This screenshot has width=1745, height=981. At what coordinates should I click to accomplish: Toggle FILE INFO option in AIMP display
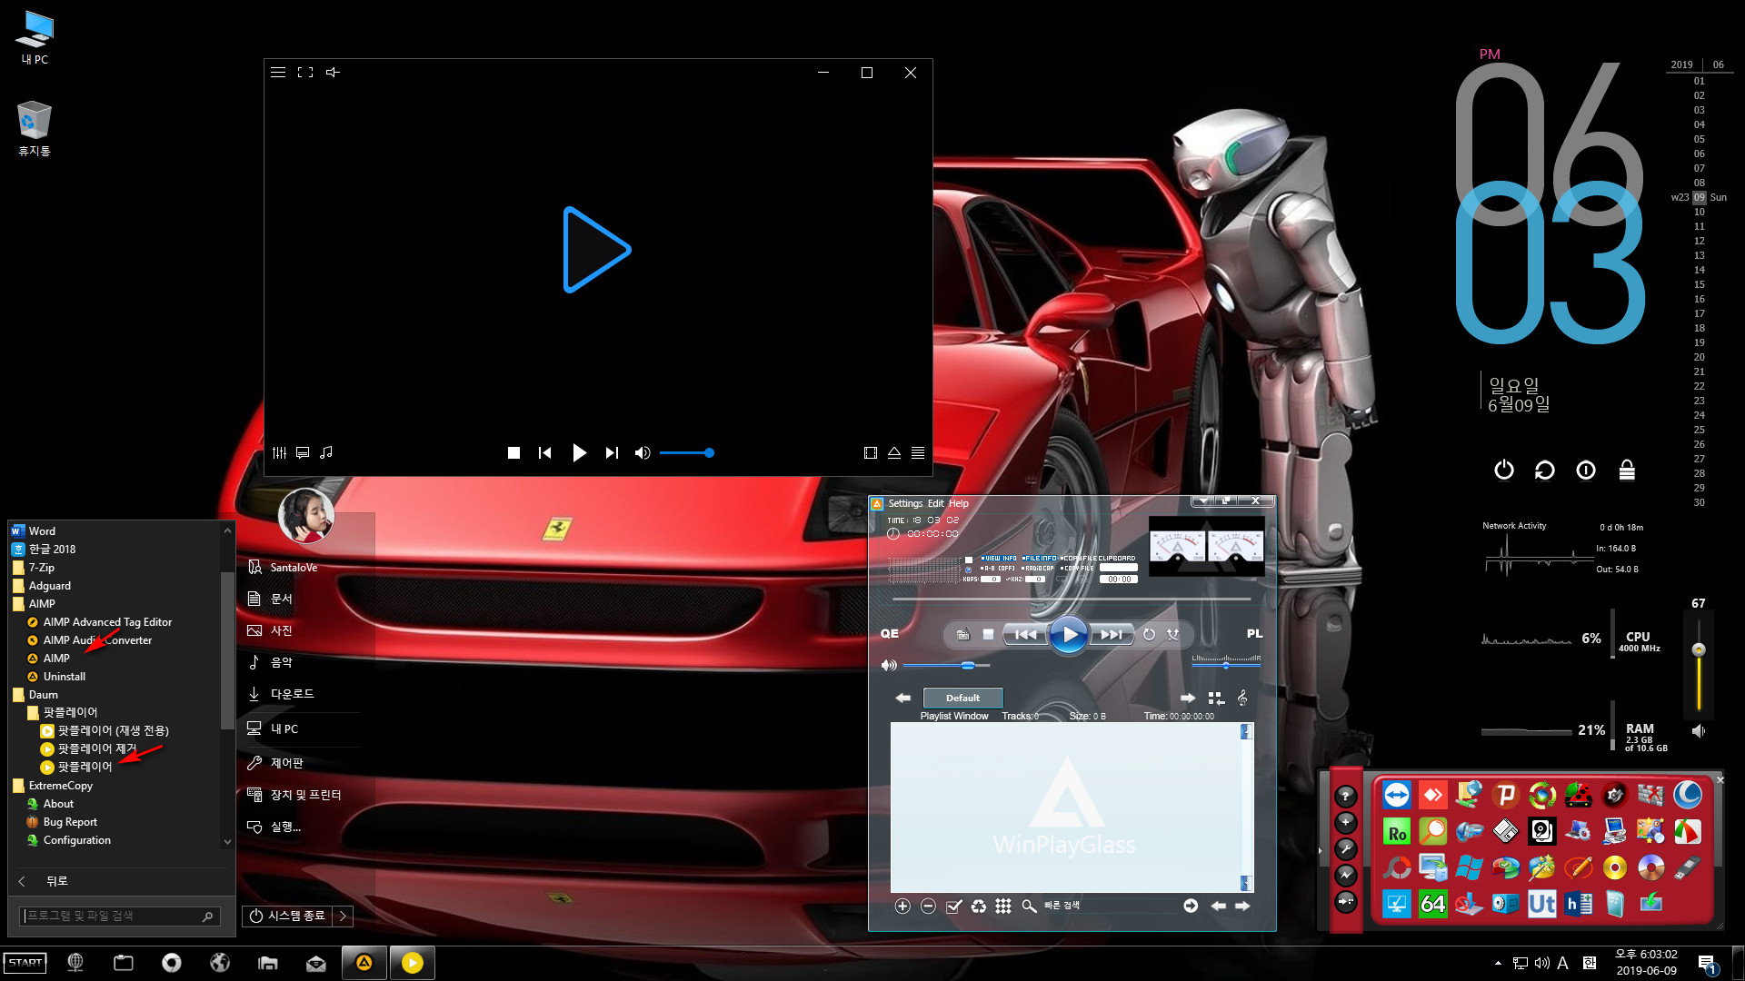(x=1039, y=559)
